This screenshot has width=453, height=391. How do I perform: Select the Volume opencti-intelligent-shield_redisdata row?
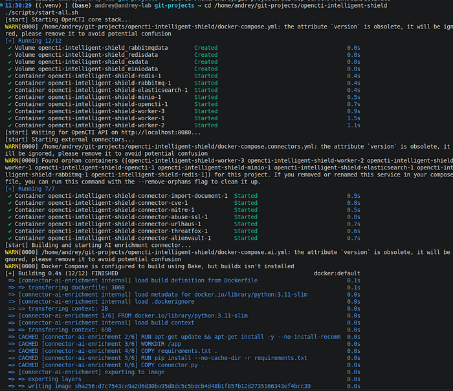click(x=184, y=55)
